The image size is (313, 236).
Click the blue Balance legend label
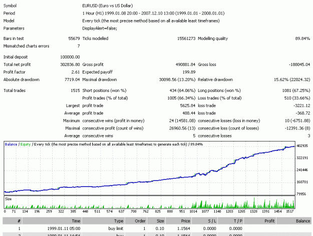[11, 144]
